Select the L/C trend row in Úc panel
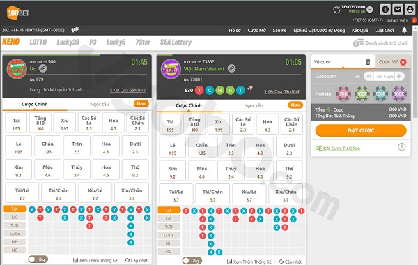The width and height of the screenshot is (418, 265). [x=15, y=218]
